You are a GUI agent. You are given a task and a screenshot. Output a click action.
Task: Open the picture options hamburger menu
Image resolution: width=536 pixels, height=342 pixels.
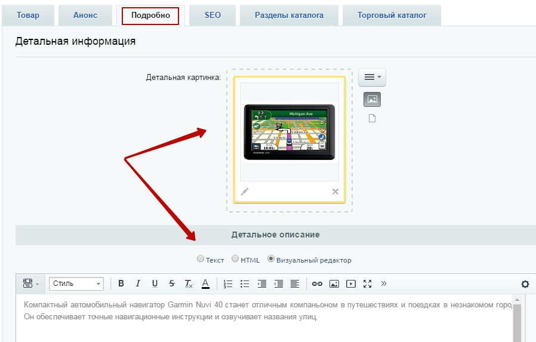point(372,77)
